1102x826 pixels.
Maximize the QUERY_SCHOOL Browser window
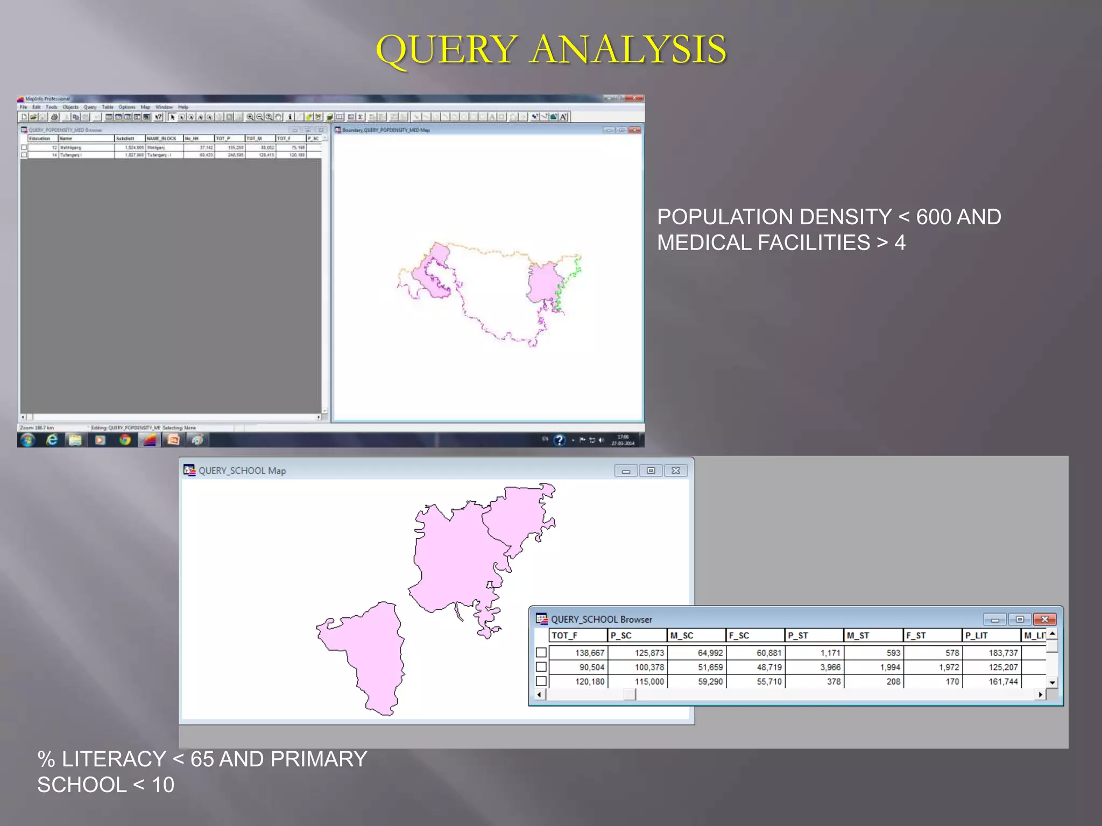[x=1020, y=619]
